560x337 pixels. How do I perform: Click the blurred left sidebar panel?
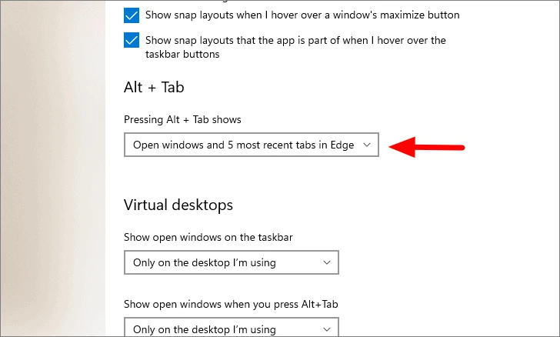pos(53,168)
